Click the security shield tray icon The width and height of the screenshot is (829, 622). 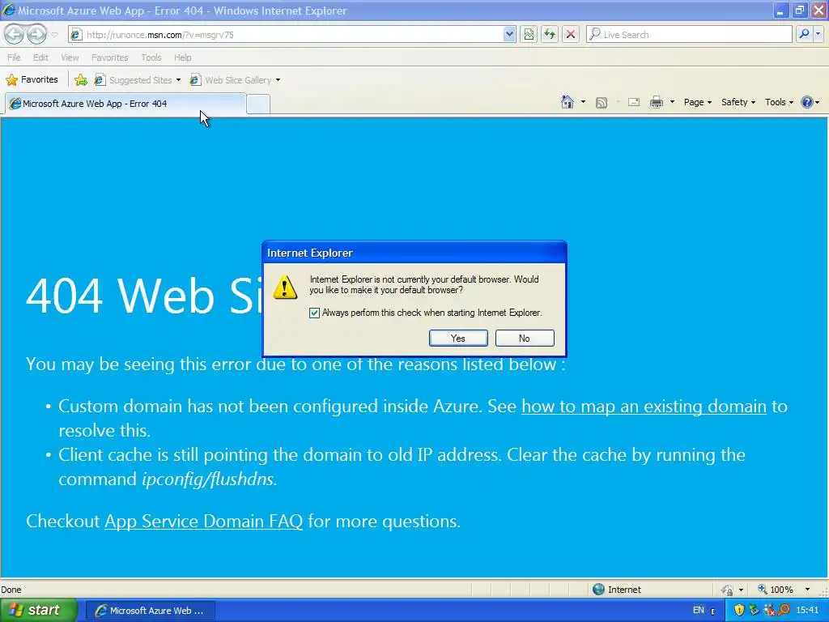pos(739,611)
